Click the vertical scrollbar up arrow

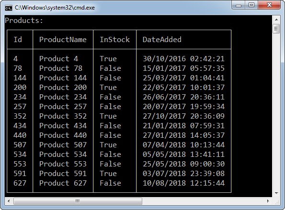[276, 20]
